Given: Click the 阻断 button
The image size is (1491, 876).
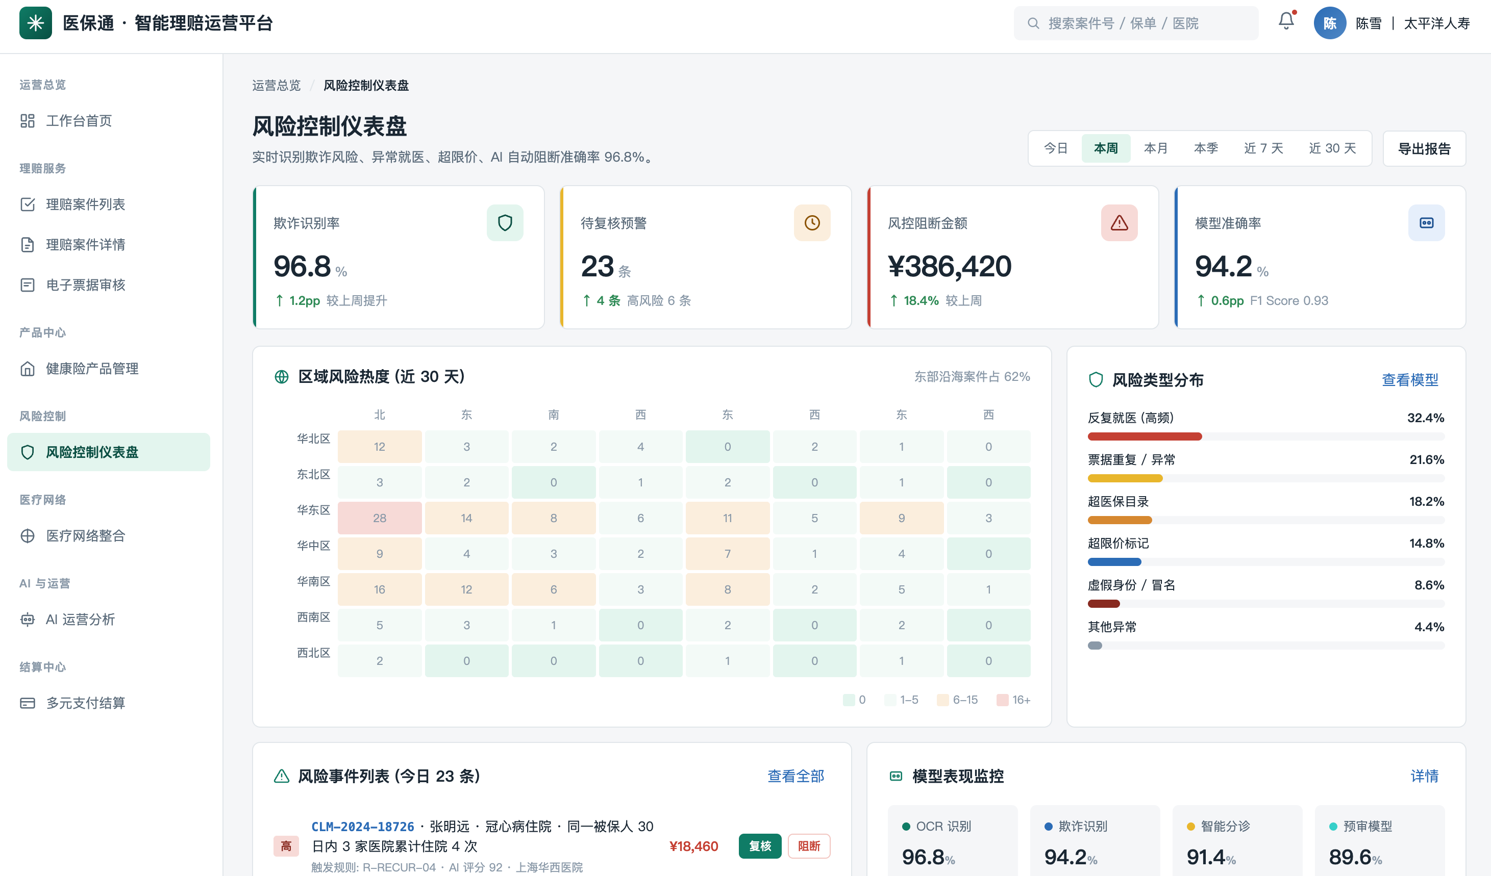Looking at the screenshot, I should (809, 846).
